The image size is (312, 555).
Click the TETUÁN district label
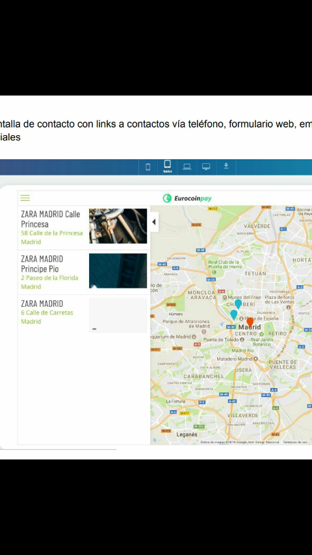tap(255, 274)
